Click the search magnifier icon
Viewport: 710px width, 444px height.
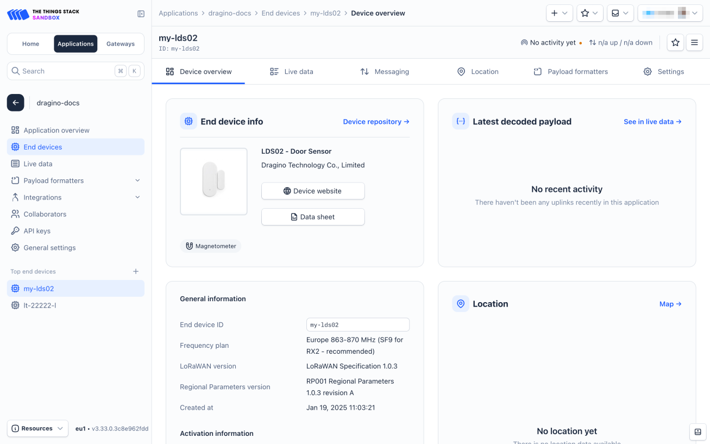pyautogui.click(x=16, y=71)
